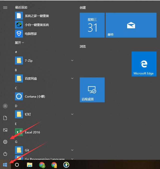
Task: Expand the hamburger menu at top left
Action: pos(5,8)
